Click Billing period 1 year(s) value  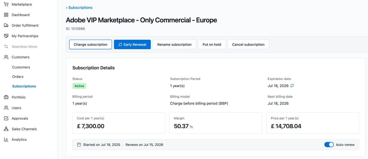[x=80, y=103]
